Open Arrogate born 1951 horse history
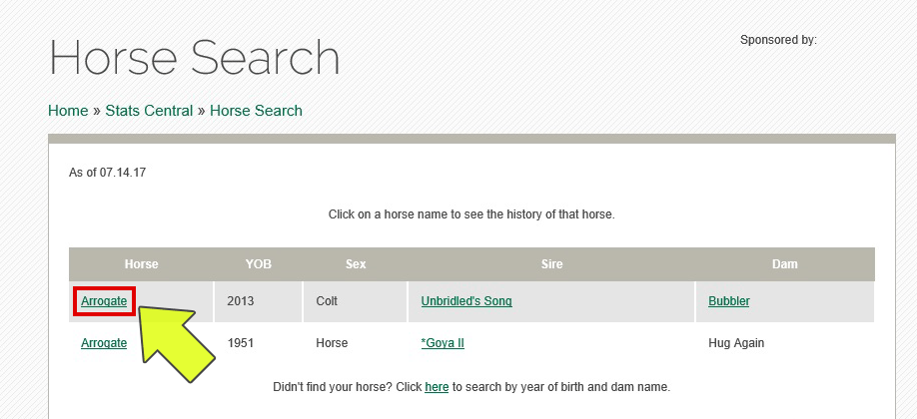Viewport: 917px width, 419px height. [x=104, y=343]
